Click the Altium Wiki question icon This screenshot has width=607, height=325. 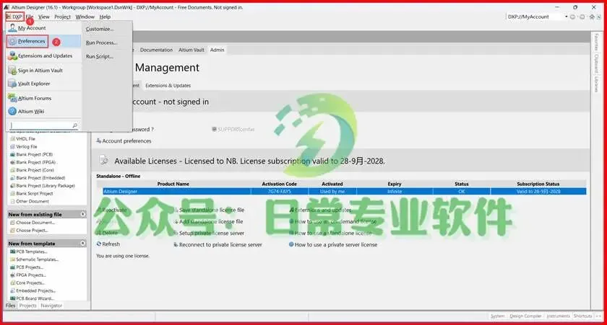[12, 112]
